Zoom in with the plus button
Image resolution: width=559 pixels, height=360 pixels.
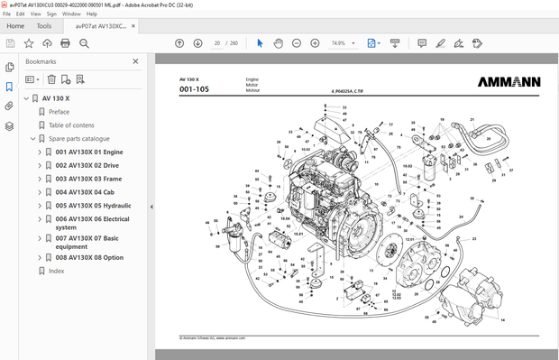click(315, 43)
